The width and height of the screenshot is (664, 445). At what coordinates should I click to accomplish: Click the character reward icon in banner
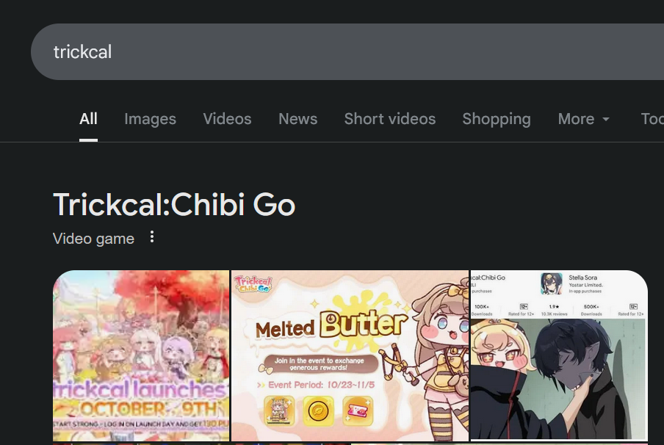coord(279,411)
